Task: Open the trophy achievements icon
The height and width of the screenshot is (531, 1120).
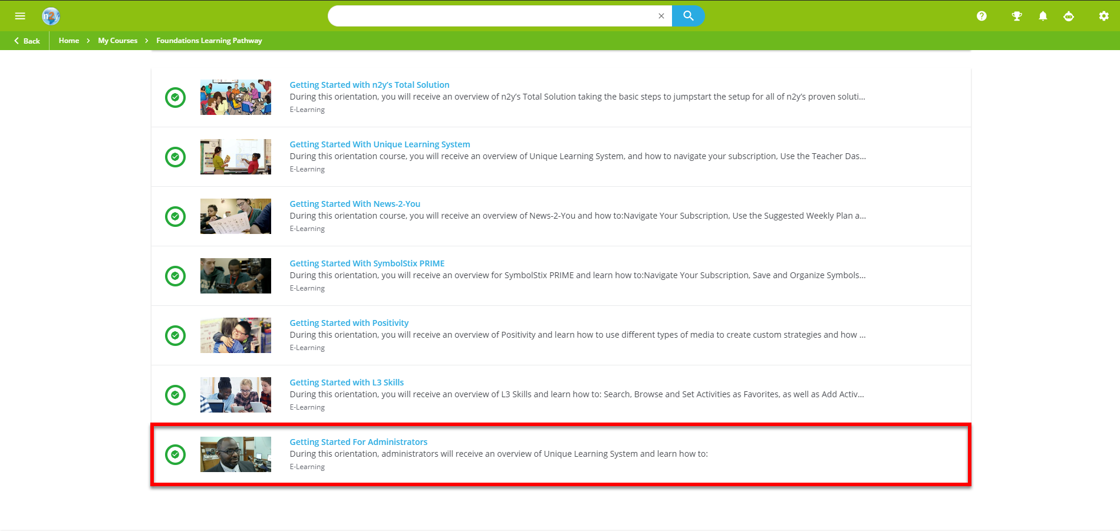Action: pos(1017,16)
